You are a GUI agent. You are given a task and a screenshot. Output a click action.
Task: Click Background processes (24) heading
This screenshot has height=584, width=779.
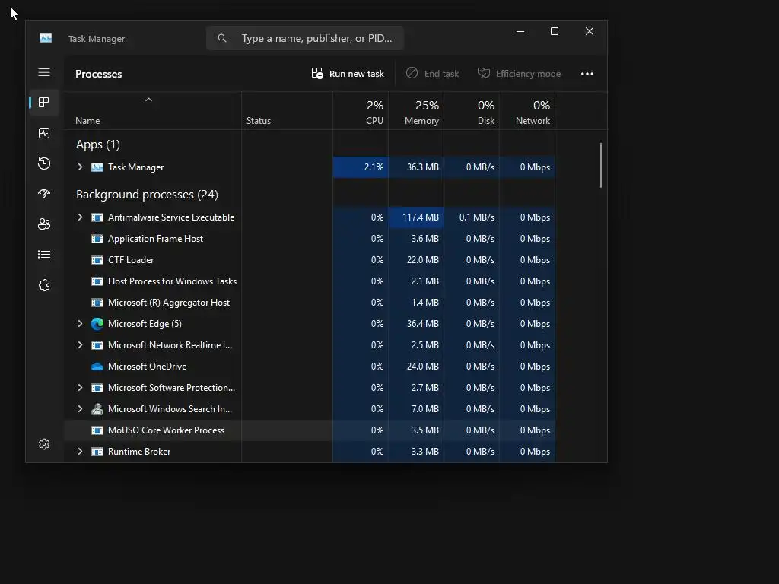[147, 195]
